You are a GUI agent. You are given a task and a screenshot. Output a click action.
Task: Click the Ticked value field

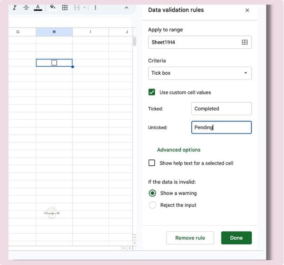tap(222, 109)
